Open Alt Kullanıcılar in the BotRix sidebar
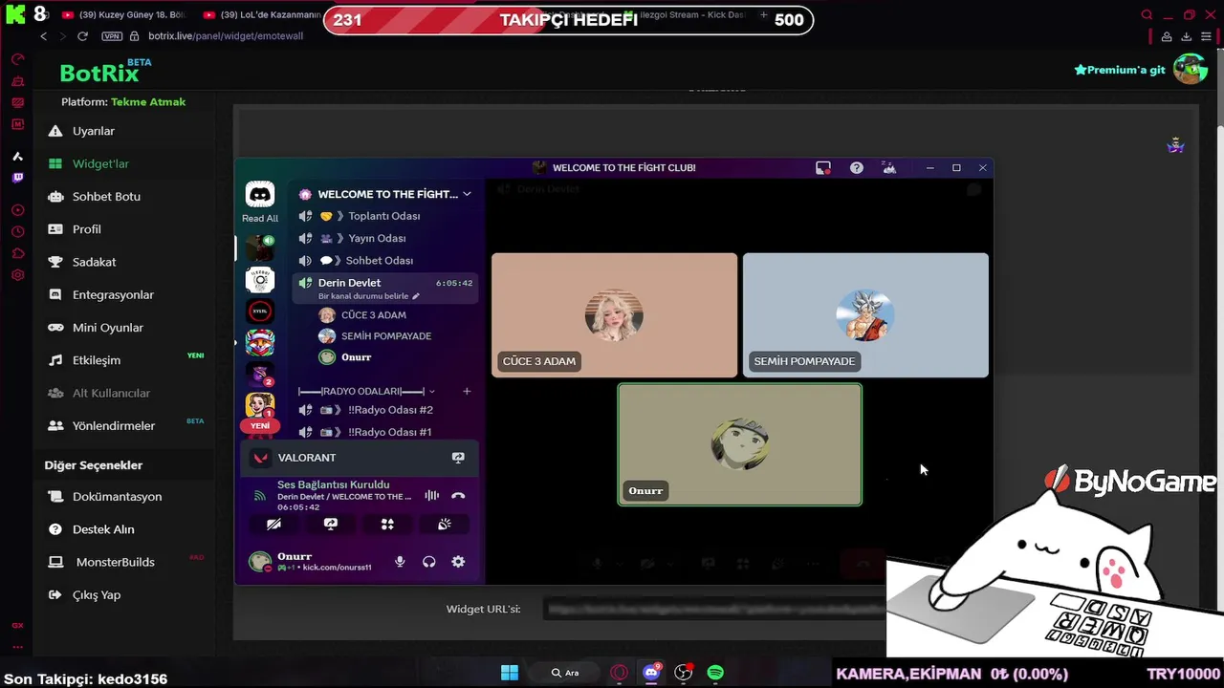Screen dimensions: 1224x688 111,393
